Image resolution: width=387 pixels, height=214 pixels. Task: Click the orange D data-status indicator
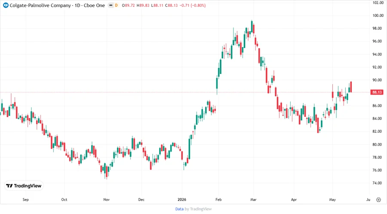116,6
